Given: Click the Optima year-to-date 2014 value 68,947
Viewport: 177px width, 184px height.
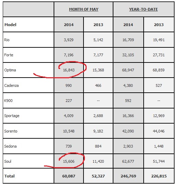Looking at the screenshot, I should tap(128, 70).
